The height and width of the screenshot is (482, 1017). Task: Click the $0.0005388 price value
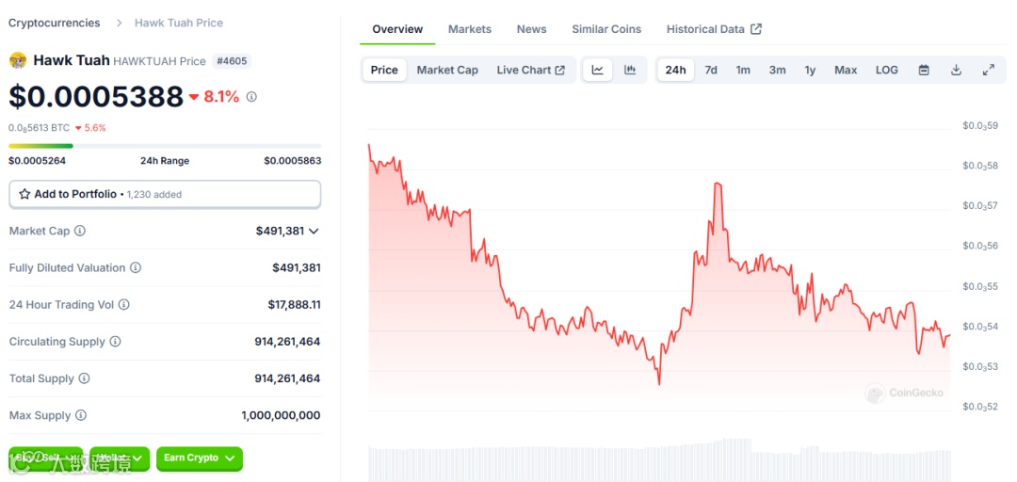point(96,97)
